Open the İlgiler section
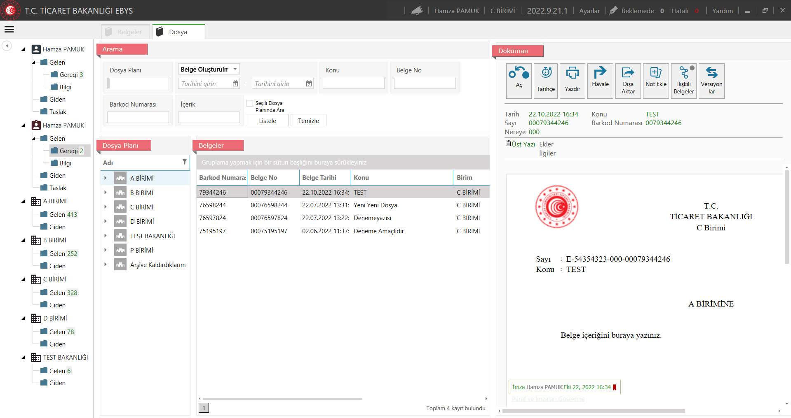The height and width of the screenshot is (418, 791). [547, 153]
